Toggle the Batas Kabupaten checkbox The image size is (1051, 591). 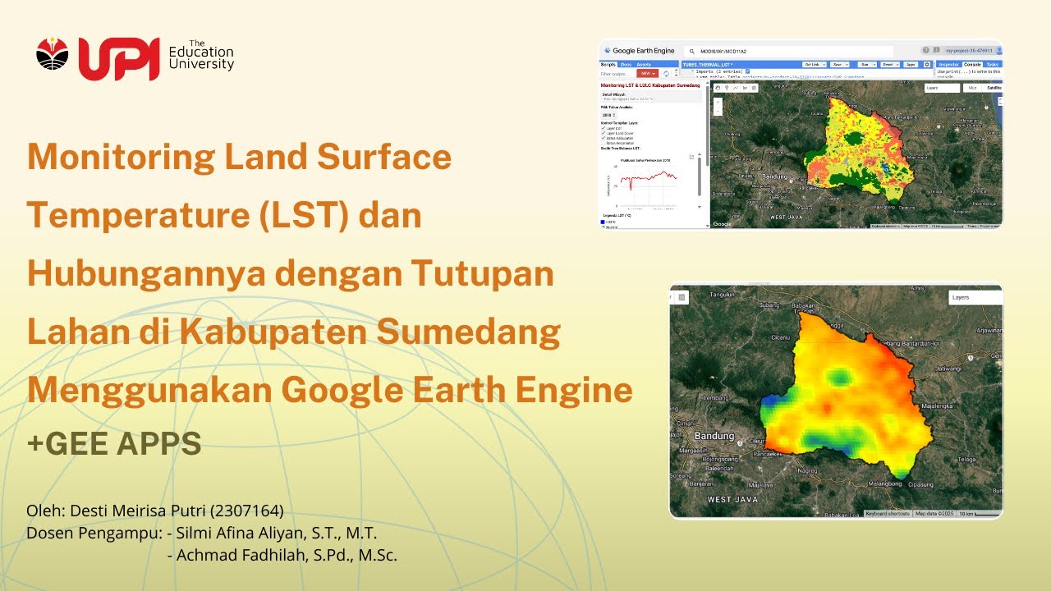(x=603, y=138)
